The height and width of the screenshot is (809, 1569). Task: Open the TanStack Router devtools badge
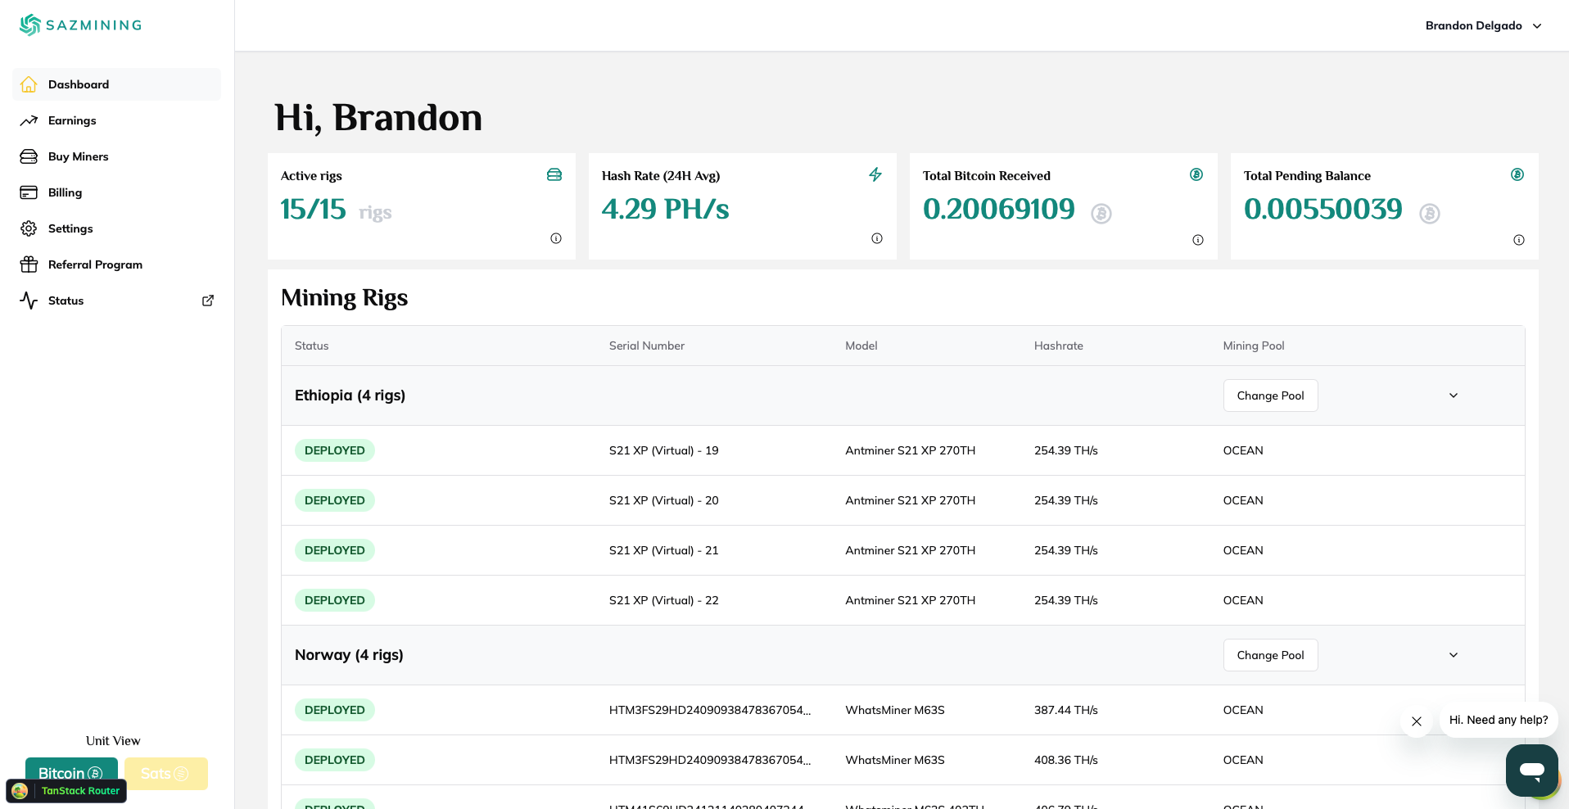tap(67, 791)
